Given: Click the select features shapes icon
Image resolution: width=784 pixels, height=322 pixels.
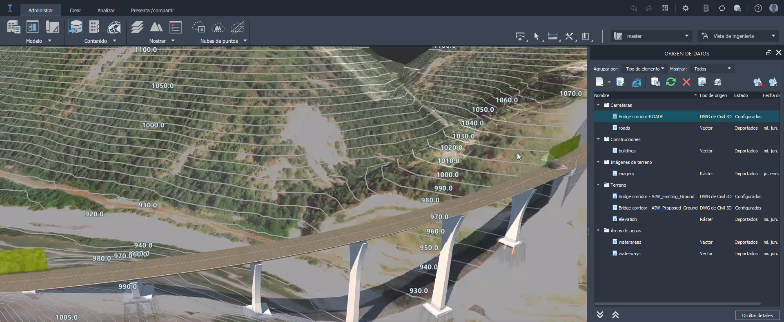Looking at the screenshot, I should pyautogui.click(x=773, y=82).
